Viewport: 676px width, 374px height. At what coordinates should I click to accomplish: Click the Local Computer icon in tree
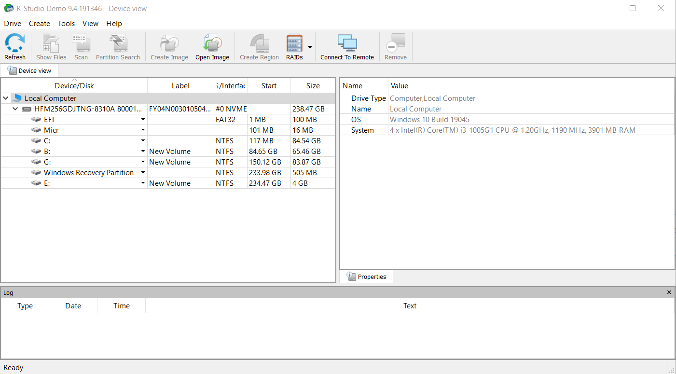pyautogui.click(x=17, y=98)
